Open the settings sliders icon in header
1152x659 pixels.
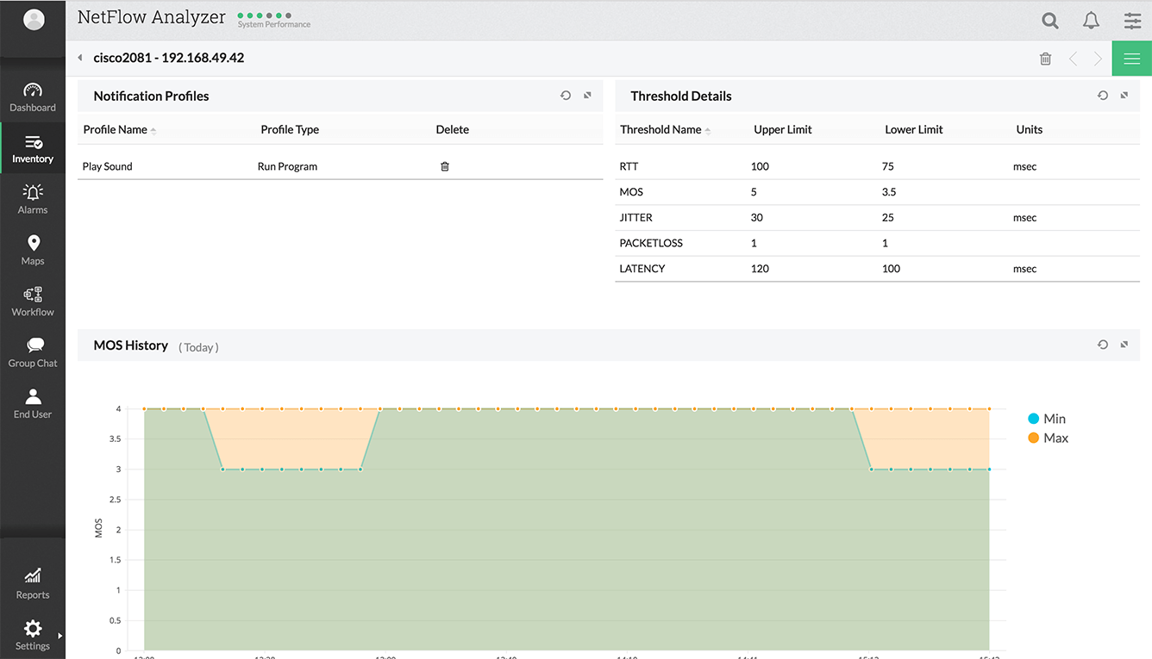click(x=1132, y=21)
